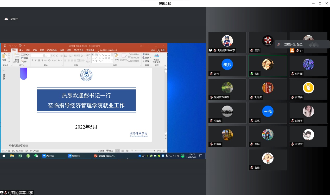Screen dimensions: 330x195
Task: Click the File Explorer icon in the shared taskbar
Action: [x=12, y=156]
